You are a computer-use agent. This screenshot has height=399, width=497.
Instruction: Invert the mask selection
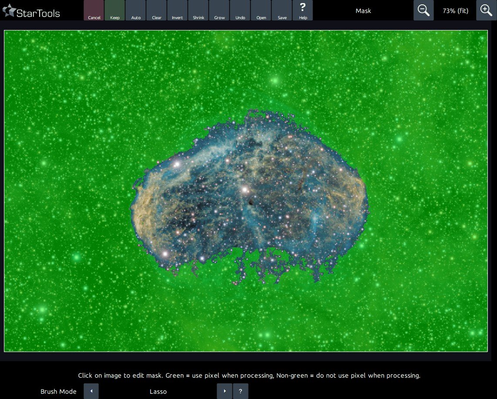[178, 10]
